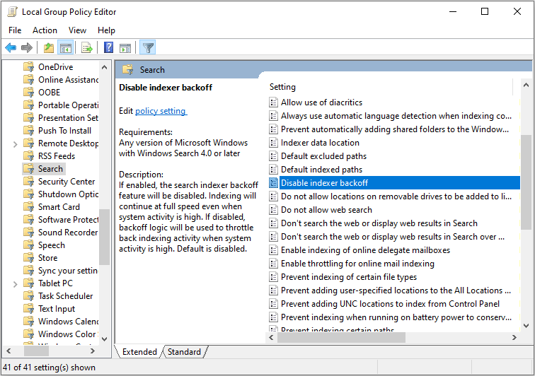Click the tree pane horizontal scroll right arrow
Screen dimensions: 535x376
tap(93, 351)
